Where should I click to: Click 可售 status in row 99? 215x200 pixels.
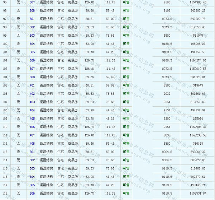coord(126,35)
